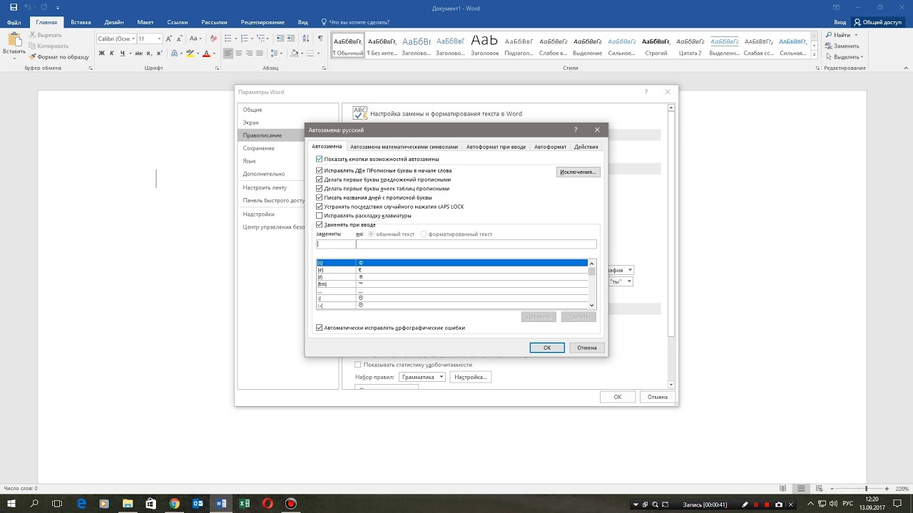Toggle italic (К) formatting in ribbon

coord(112,53)
